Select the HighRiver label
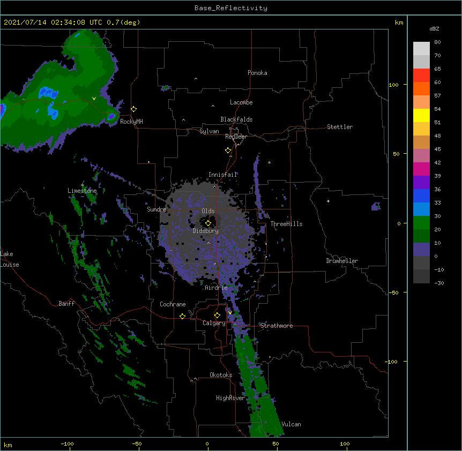This screenshot has height=451, width=462. (x=230, y=398)
